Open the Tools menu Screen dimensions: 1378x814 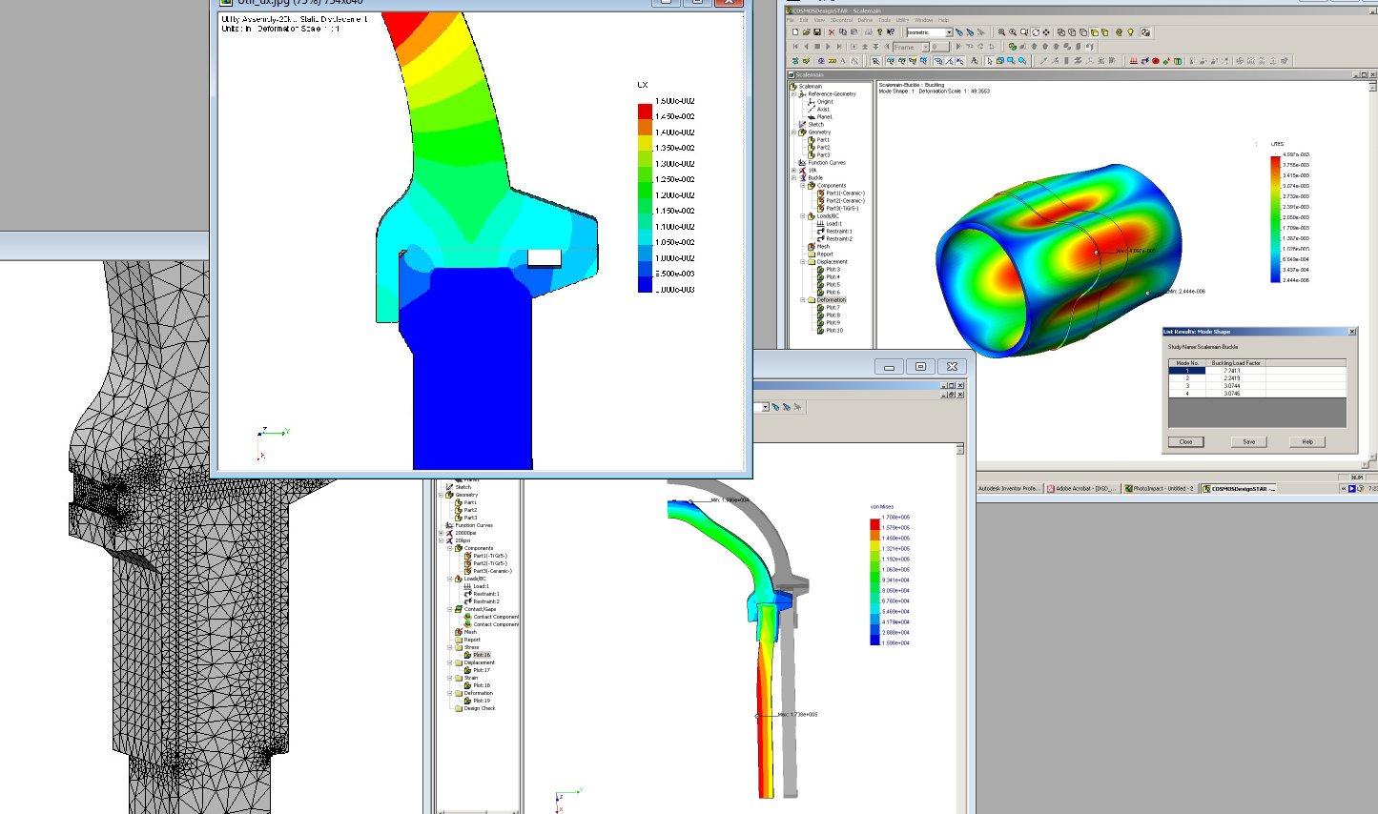pos(884,20)
